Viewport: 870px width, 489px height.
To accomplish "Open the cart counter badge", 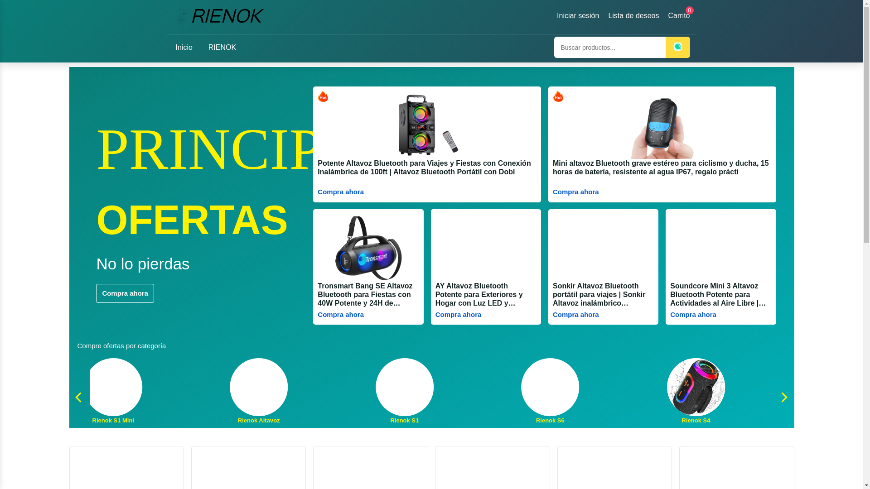I will tap(689, 10).
